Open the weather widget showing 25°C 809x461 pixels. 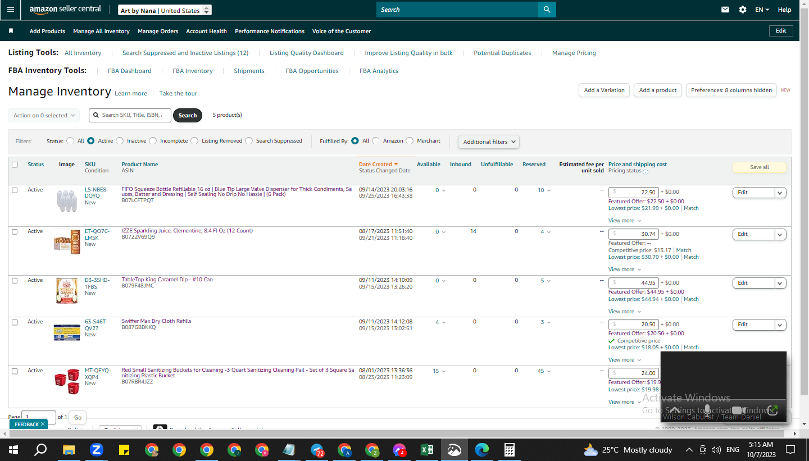pos(628,450)
